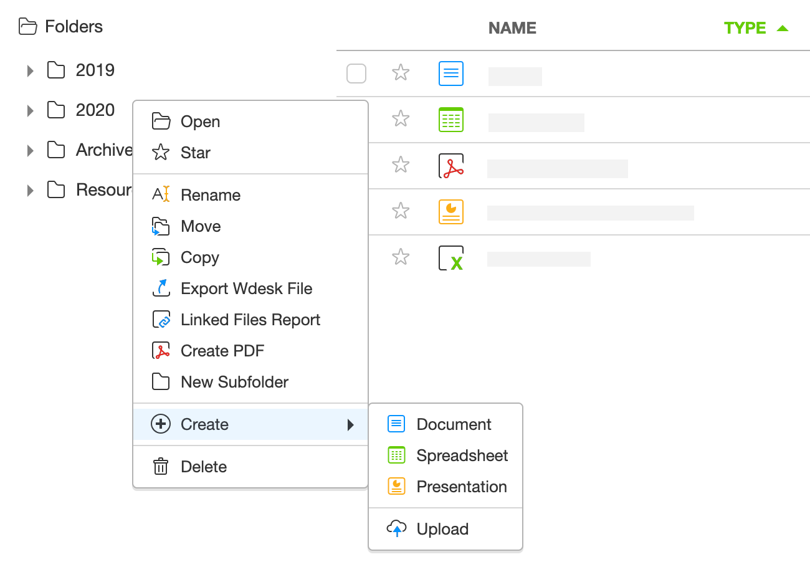Star the PDF file row
This screenshot has width=810, height=567.
(401, 165)
